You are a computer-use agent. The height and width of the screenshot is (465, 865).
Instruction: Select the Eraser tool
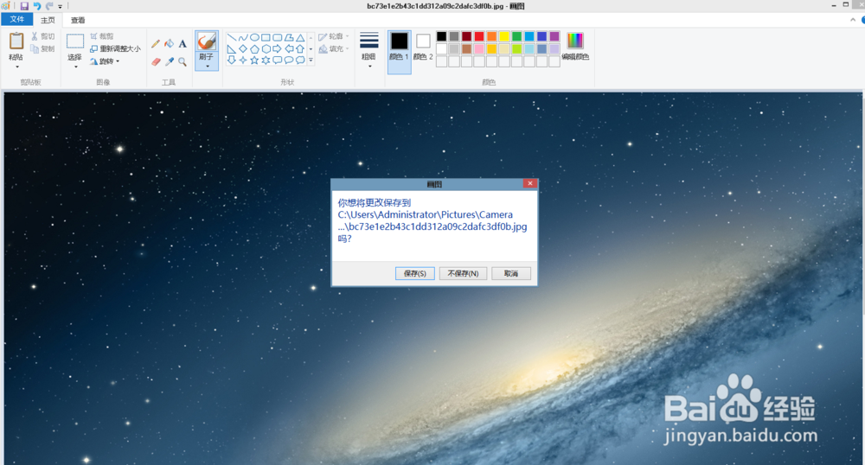coord(156,61)
